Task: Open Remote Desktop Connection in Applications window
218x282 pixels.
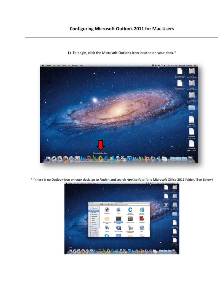Action: (x=130, y=229)
